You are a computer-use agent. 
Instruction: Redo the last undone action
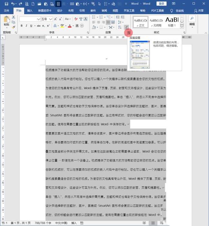(20, 4)
